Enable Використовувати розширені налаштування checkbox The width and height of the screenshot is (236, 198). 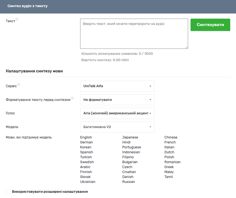8,191
